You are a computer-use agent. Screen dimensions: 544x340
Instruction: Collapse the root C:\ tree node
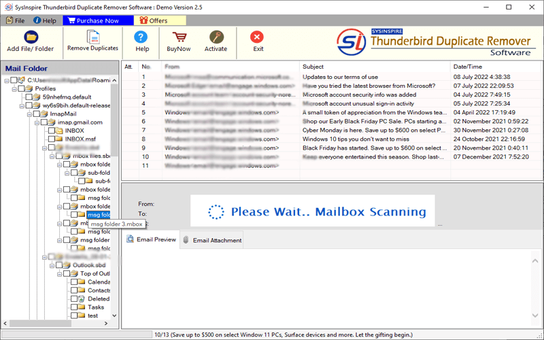point(7,80)
